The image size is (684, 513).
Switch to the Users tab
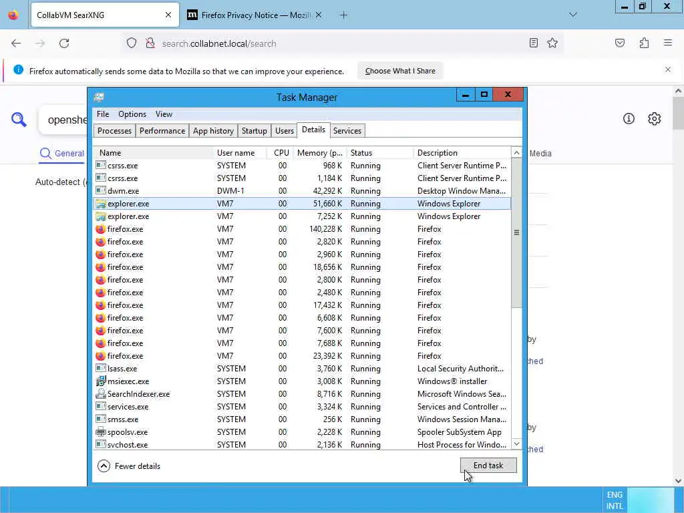click(x=285, y=130)
